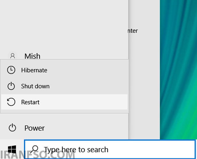Select Restart in the power menu
This screenshot has width=197, height=159.
[64, 102]
